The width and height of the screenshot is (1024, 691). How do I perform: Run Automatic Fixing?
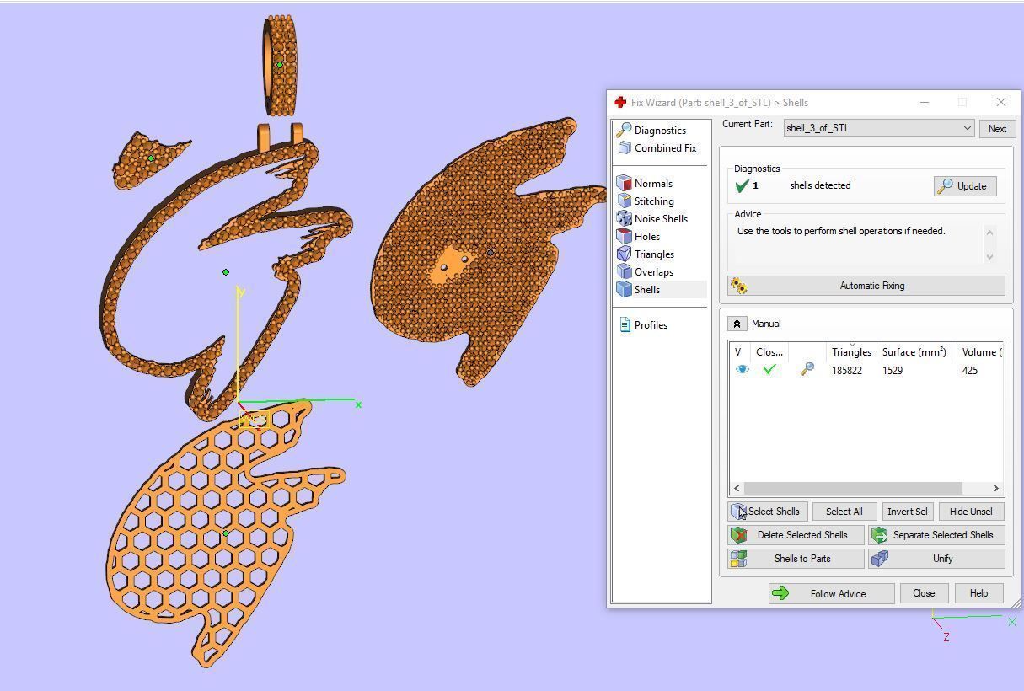coord(866,286)
